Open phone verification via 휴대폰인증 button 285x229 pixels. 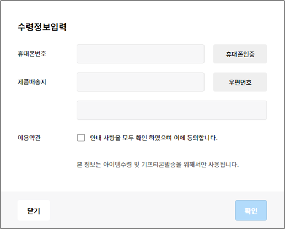tap(240, 54)
